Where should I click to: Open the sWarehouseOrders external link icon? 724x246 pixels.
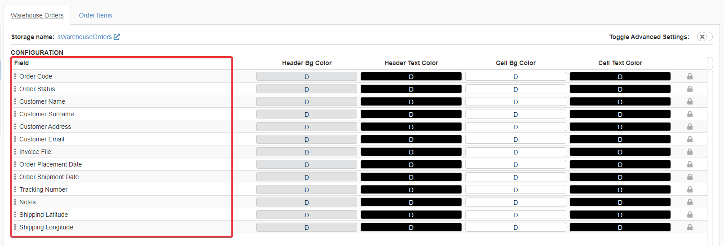[117, 37]
